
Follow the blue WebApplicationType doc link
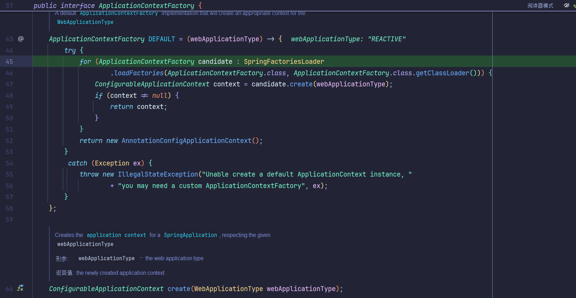(85, 22)
